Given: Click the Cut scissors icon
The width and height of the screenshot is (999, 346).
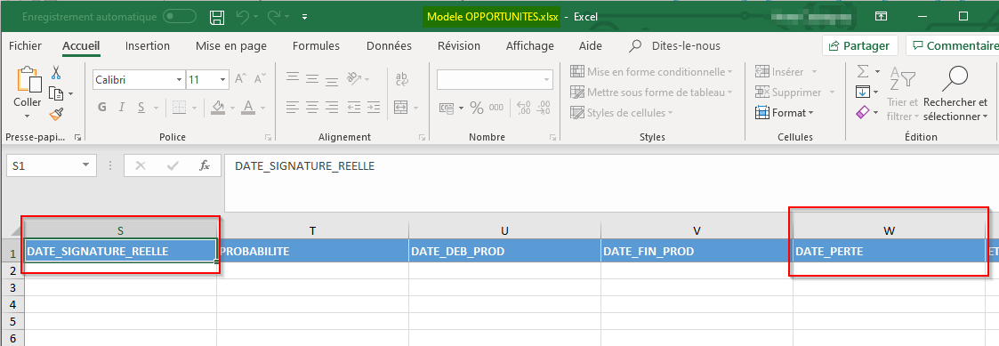Looking at the screenshot, I should [x=55, y=72].
